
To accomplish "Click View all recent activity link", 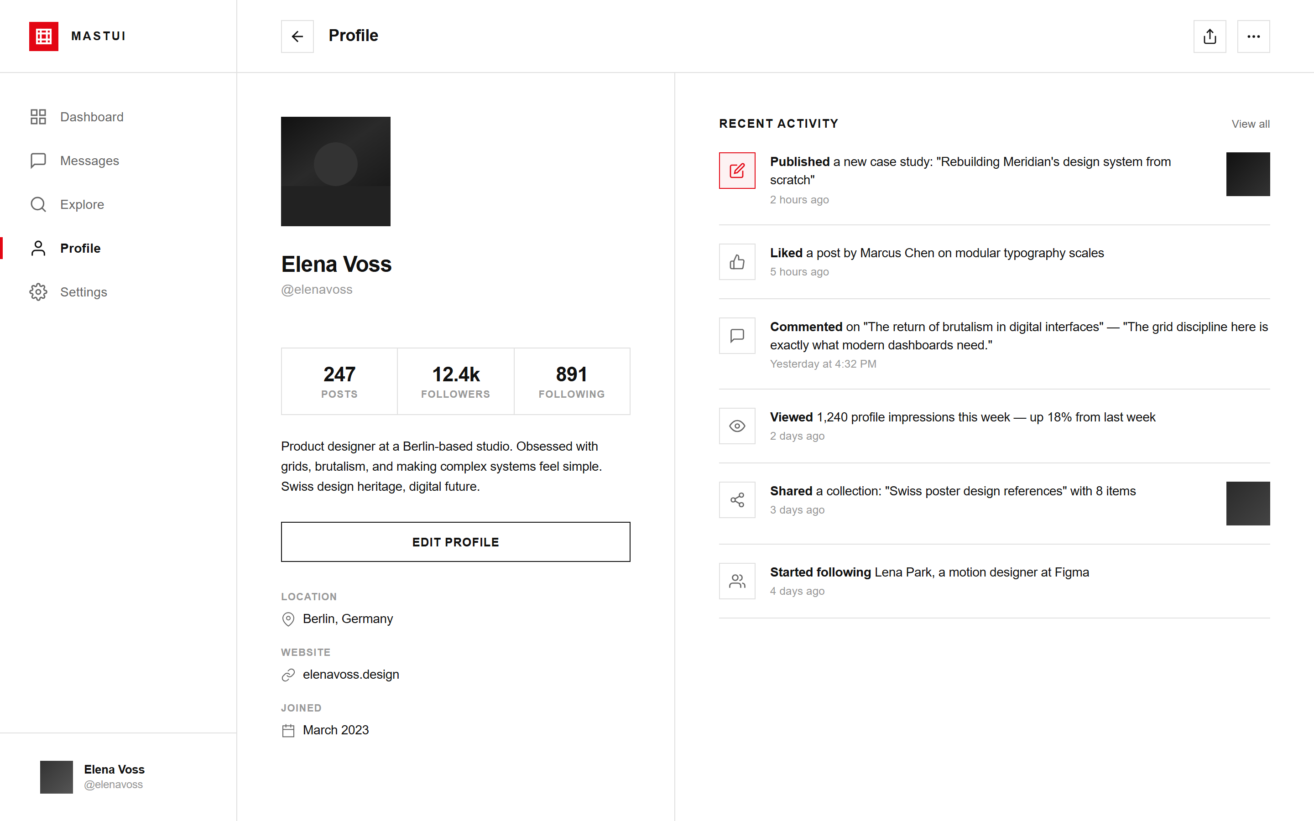I will click(1251, 124).
